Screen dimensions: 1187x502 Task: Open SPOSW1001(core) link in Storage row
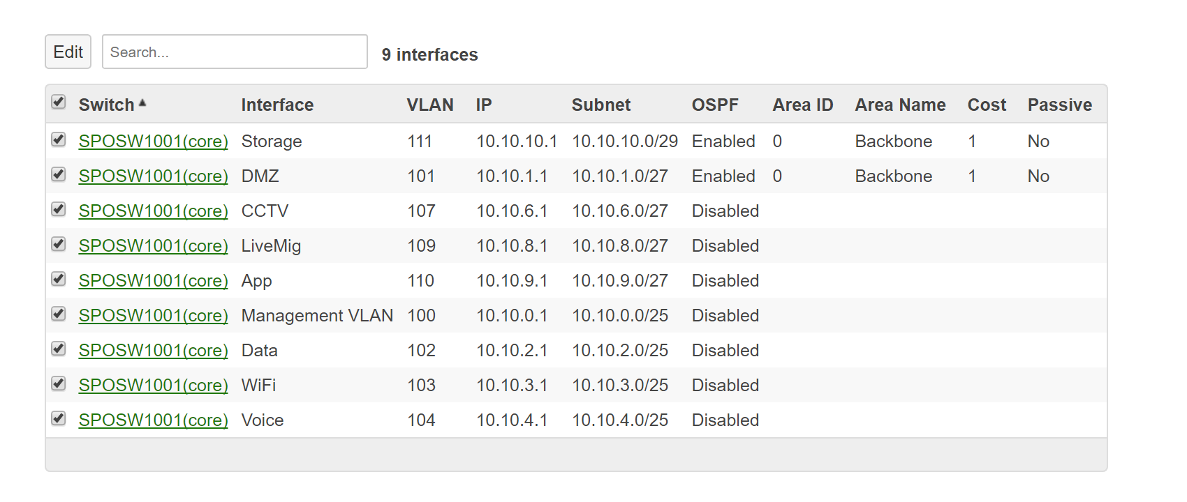click(153, 142)
